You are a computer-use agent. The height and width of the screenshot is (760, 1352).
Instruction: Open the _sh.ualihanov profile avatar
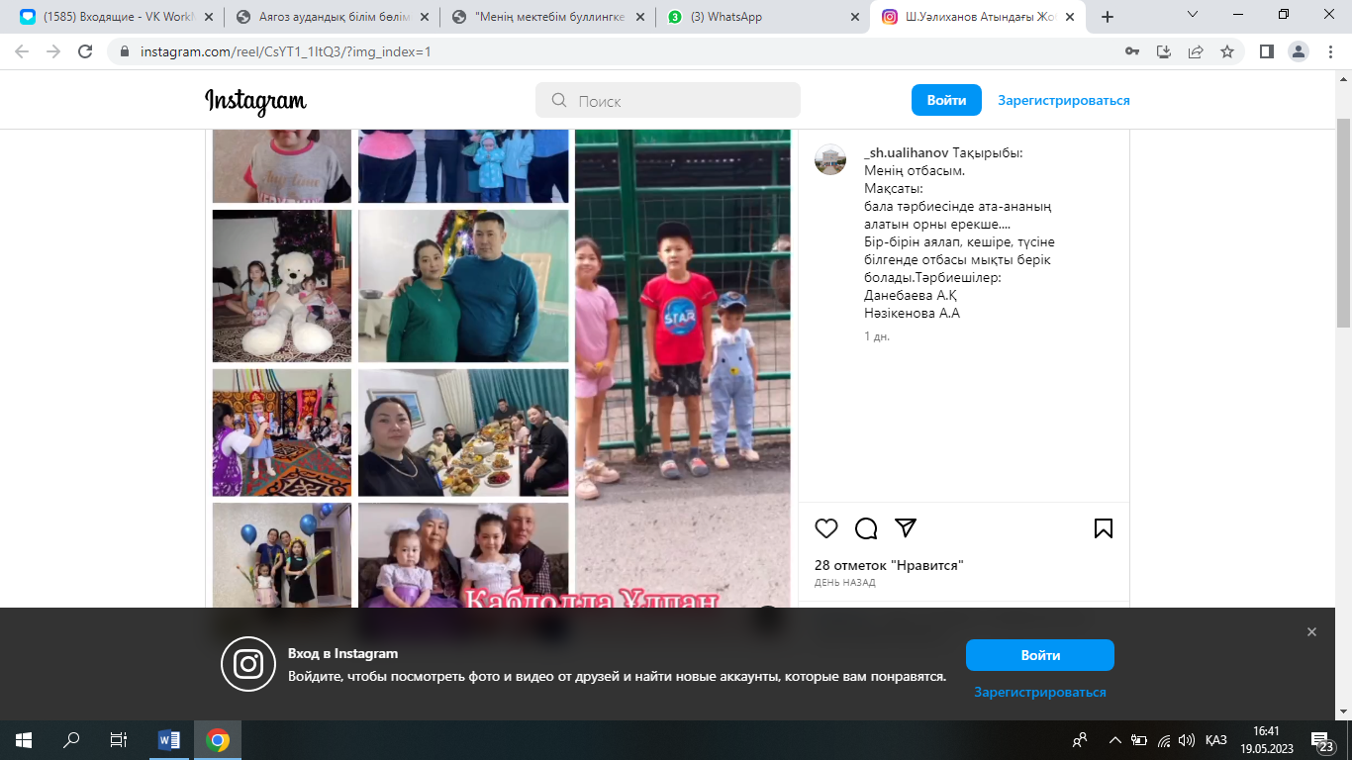coord(830,159)
